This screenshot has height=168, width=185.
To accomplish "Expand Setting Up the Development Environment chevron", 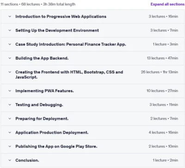I will pos(10,30).
